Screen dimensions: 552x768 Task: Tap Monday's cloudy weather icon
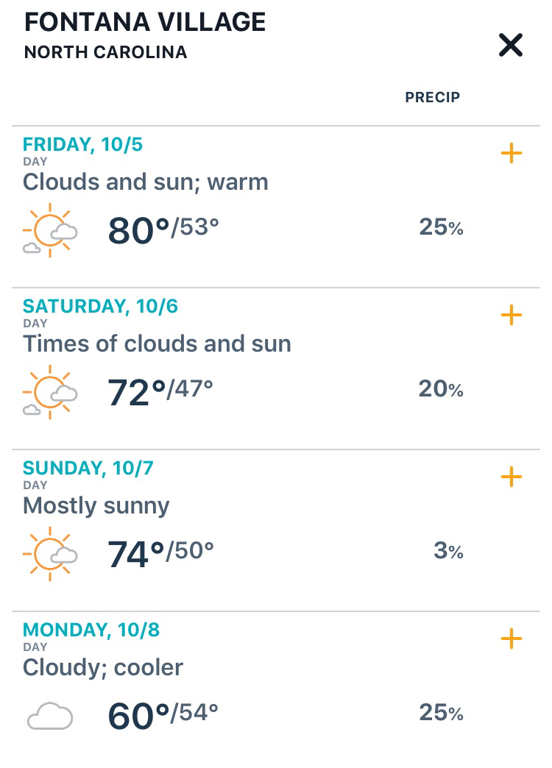click(x=50, y=716)
